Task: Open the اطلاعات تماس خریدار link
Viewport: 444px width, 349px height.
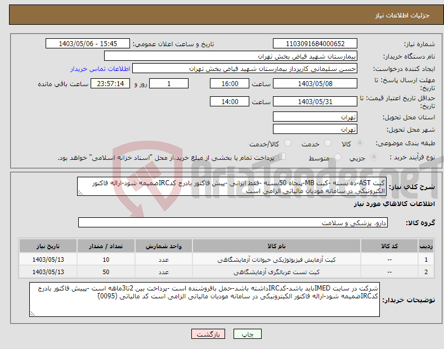Action: [x=100, y=69]
